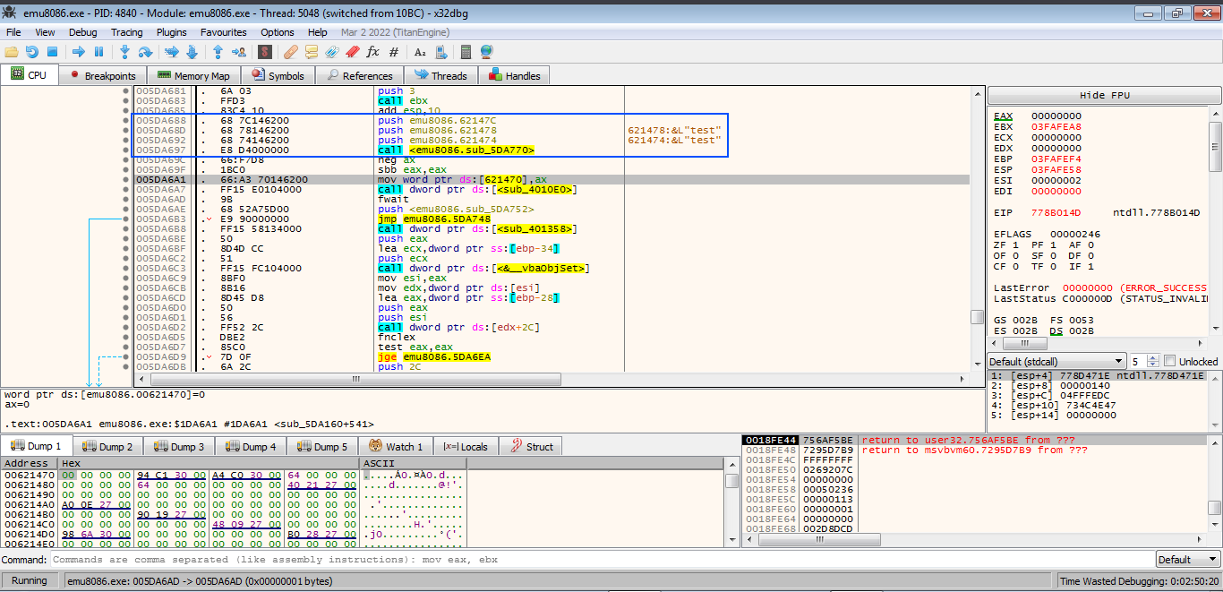1223x592 pixels.
Task: Click the Step Over toolbar icon
Action: 144,52
